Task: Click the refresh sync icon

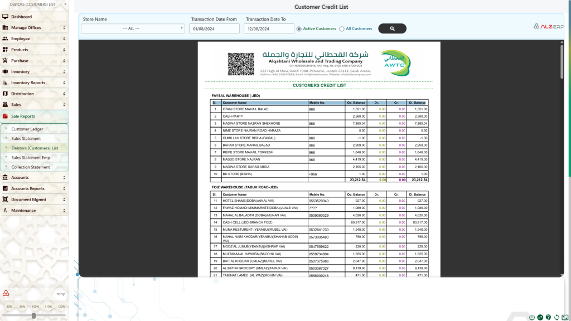Action: (557, 317)
